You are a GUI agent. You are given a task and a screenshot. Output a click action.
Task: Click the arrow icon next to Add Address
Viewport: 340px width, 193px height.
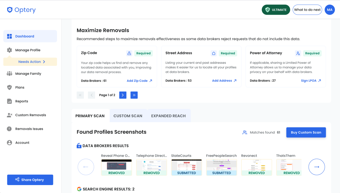coord(235,81)
